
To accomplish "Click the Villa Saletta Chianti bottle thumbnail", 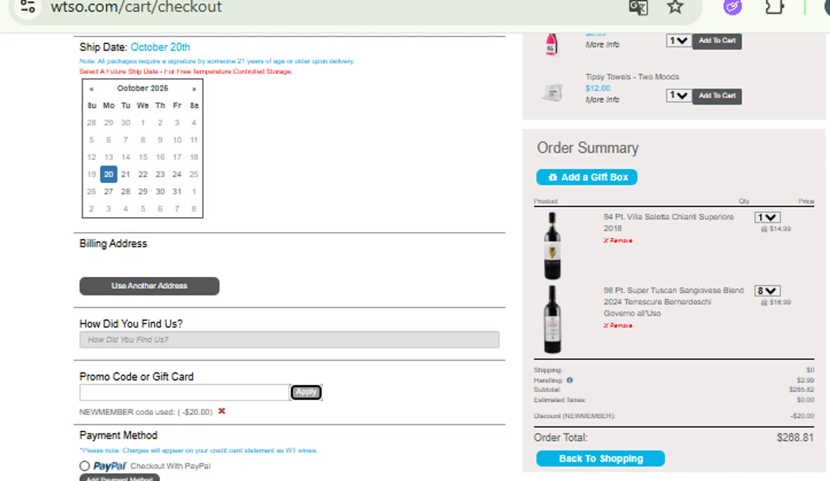I will pyautogui.click(x=552, y=246).
